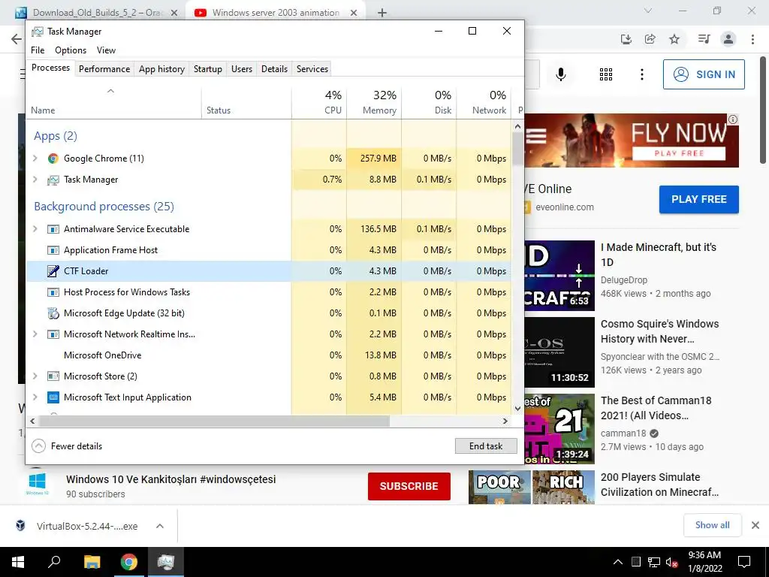Switch to the Details tab
769x577 pixels.
click(x=274, y=69)
